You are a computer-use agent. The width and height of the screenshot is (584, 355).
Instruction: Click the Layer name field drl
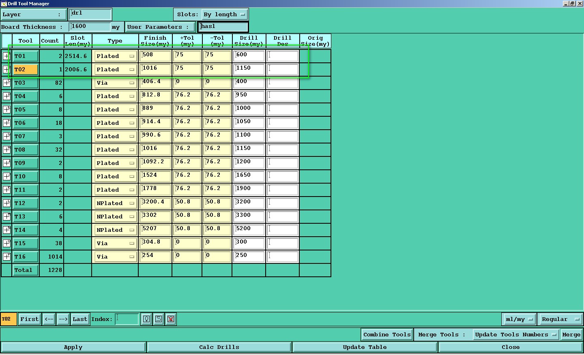90,14
